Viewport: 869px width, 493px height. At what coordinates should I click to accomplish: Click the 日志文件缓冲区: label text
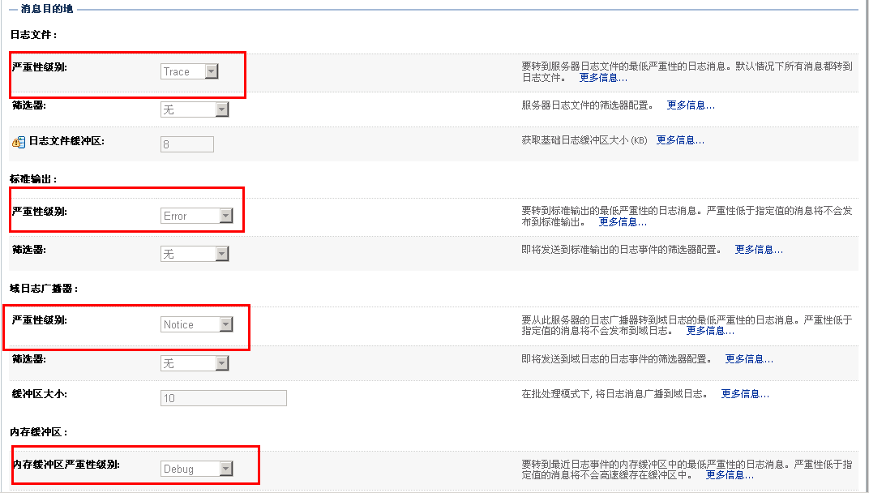[x=66, y=141]
